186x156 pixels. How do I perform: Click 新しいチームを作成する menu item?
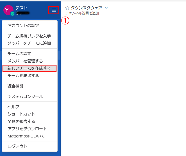tap(29, 68)
